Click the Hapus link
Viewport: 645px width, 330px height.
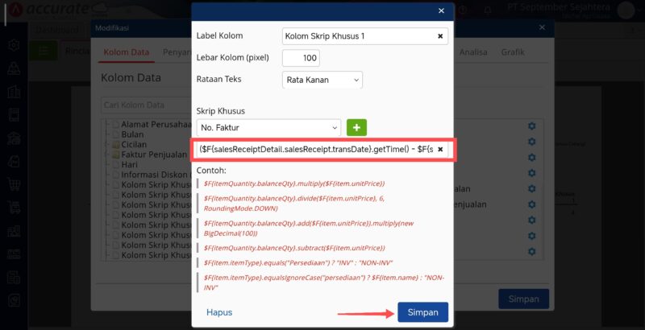click(x=219, y=312)
